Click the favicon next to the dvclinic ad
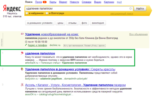This screenshot has height=98, width=159. tap(22, 34)
